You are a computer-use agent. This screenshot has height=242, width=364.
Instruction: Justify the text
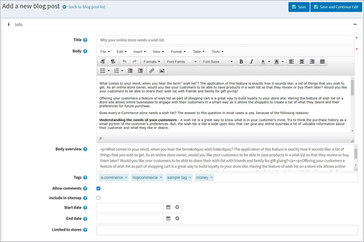click(x=322, y=62)
